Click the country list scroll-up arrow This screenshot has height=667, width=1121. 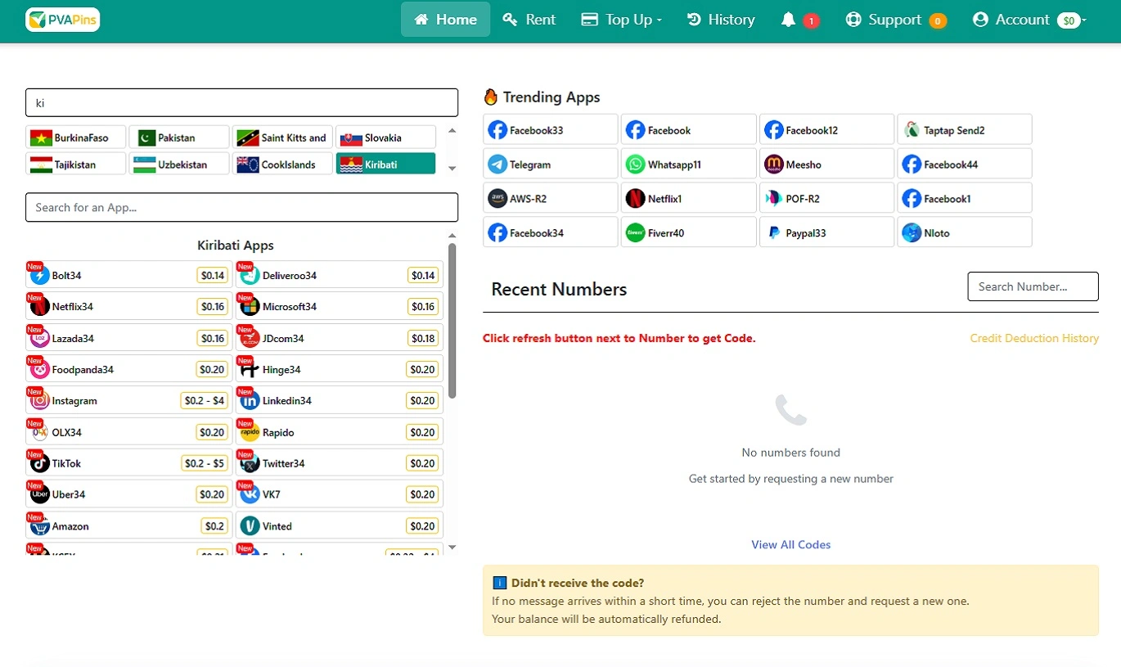pyautogui.click(x=452, y=131)
